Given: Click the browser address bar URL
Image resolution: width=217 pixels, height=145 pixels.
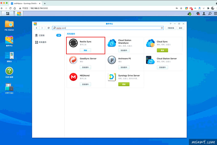Looking at the screenshot, I should (39, 8).
